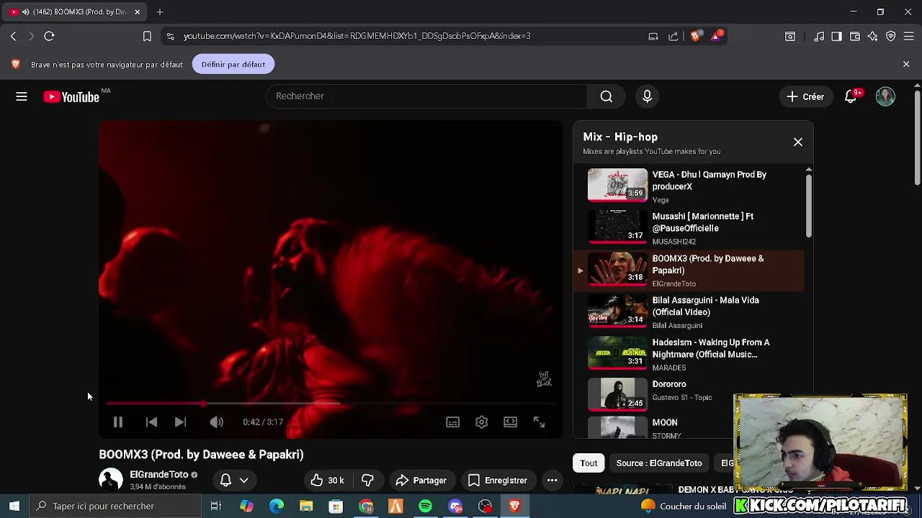Open Brave playlist music note icon
This screenshot has height=518, width=922.
click(819, 36)
